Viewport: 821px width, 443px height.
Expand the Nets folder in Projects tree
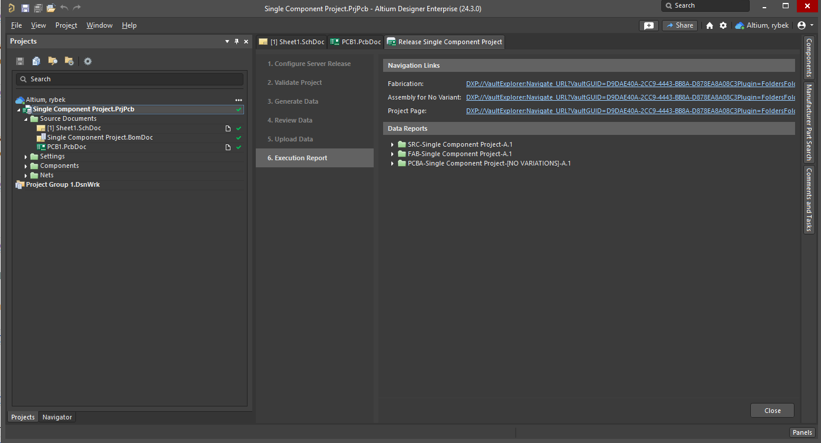[x=26, y=176]
